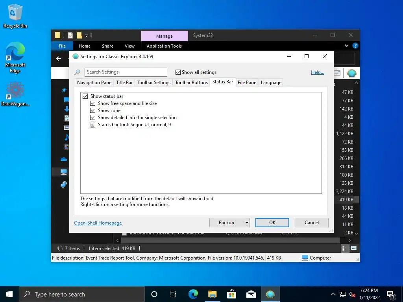403x302 pixels.
Task: Click Cancel in settings dialog
Action: click(312, 223)
